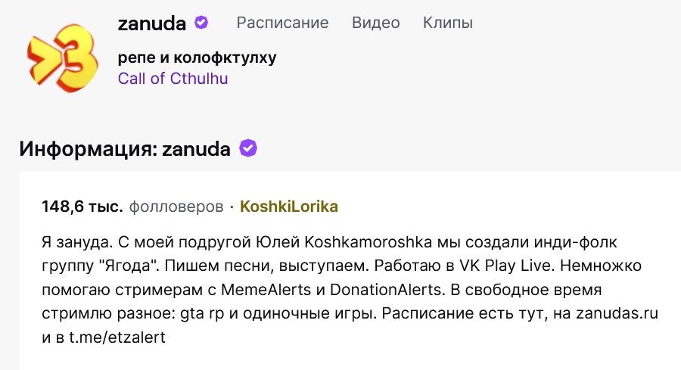The image size is (681, 370).
Task: Click the 148,6 тыс. follower count
Action: pyautogui.click(x=82, y=207)
